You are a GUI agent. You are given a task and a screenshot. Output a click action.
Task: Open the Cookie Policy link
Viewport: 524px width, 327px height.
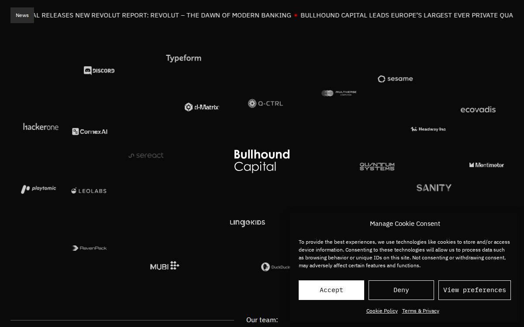click(x=382, y=311)
